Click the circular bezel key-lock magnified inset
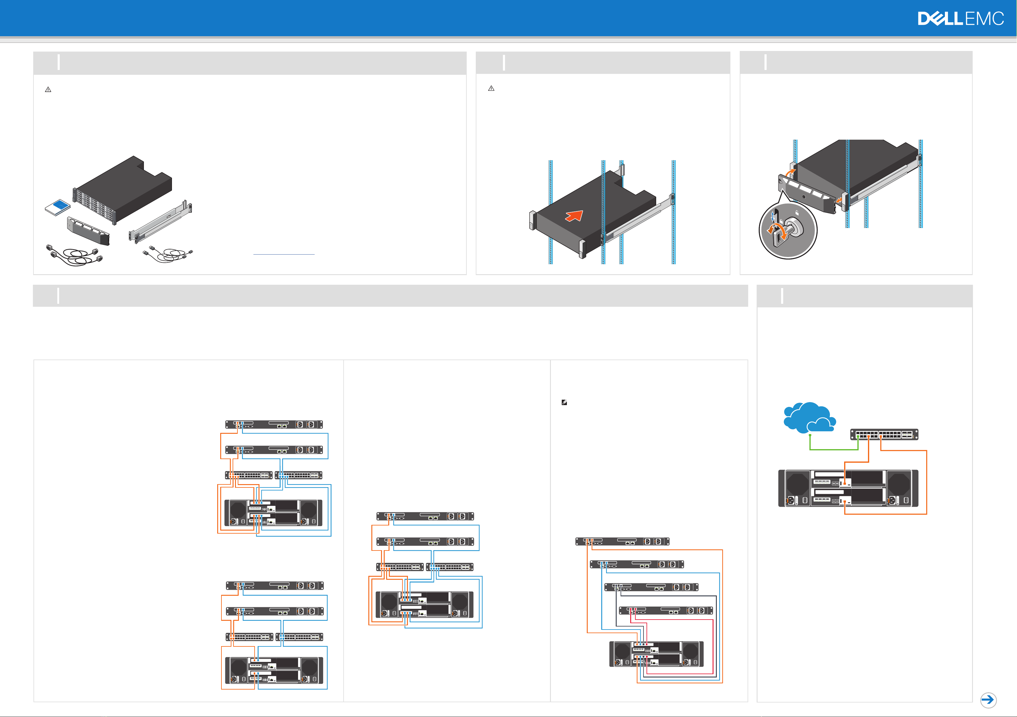1017x717 pixels. coord(788,230)
